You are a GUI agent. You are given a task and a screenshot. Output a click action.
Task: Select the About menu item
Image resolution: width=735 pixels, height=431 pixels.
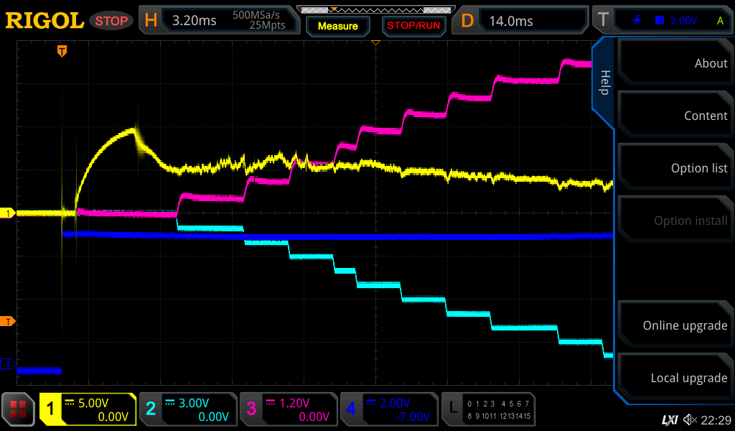[x=675, y=63]
